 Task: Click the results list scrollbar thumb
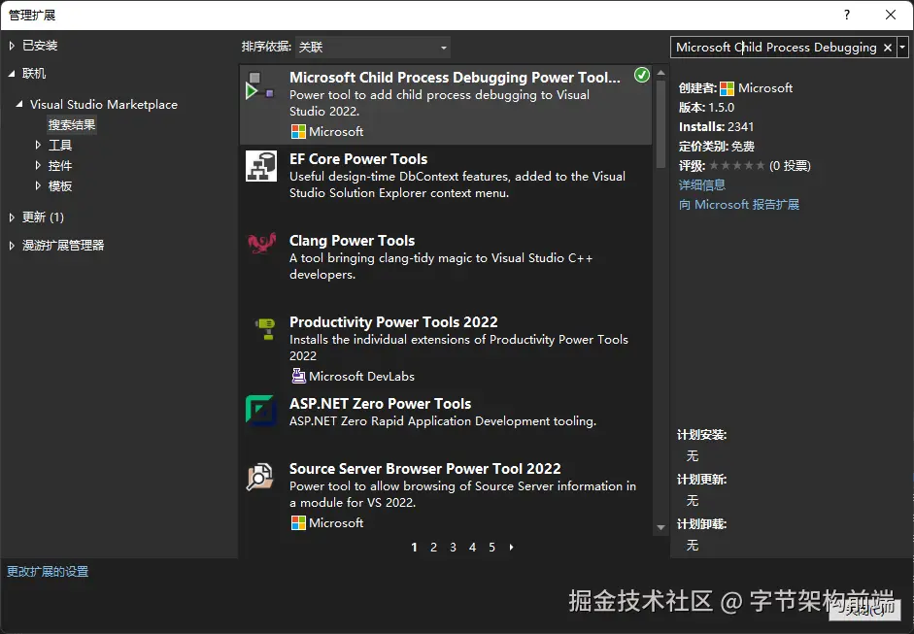pyautogui.click(x=660, y=123)
